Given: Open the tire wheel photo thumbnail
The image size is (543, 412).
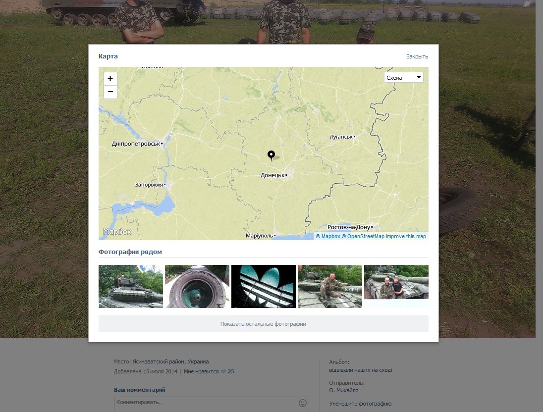Looking at the screenshot, I should click(197, 286).
